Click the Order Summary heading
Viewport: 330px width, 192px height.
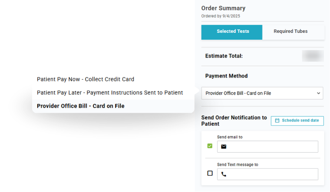pyautogui.click(x=223, y=8)
